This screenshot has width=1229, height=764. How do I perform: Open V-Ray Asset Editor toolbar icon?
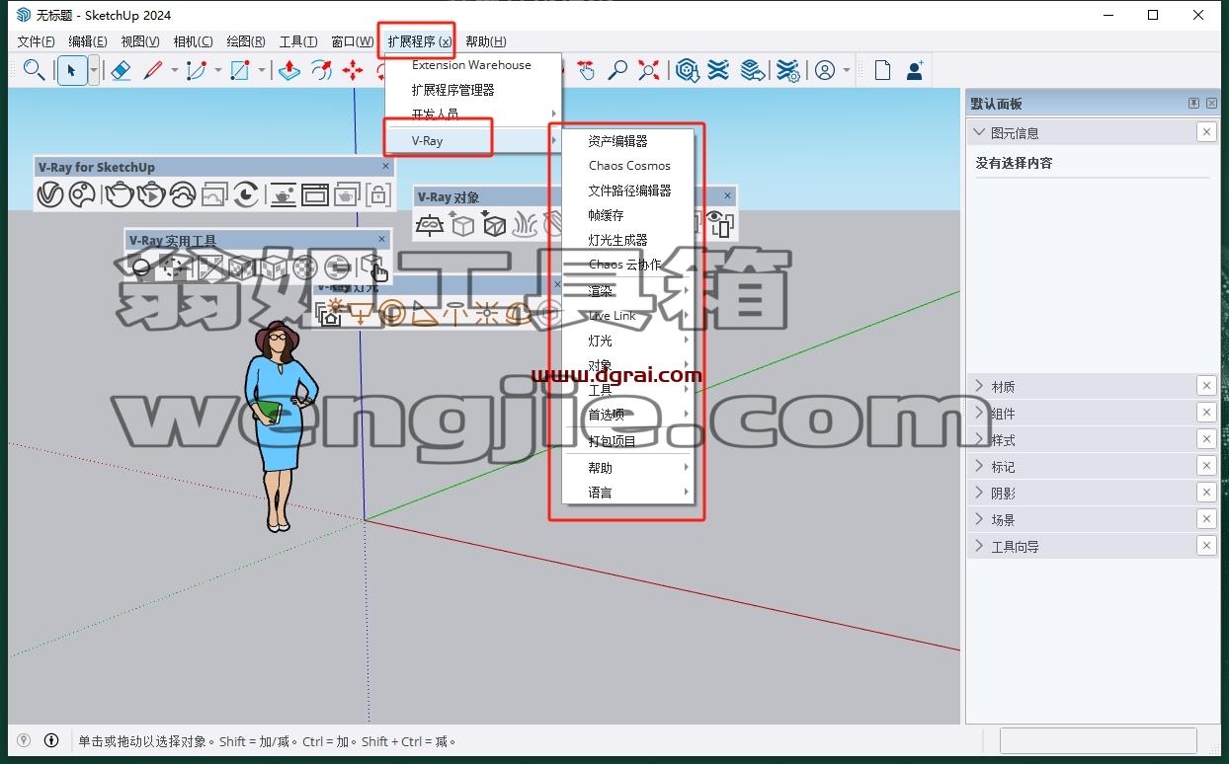point(50,195)
